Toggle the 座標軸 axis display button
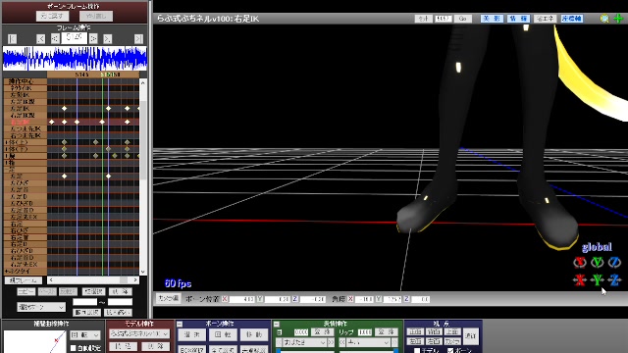The width and height of the screenshot is (628, 353). (x=571, y=19)
